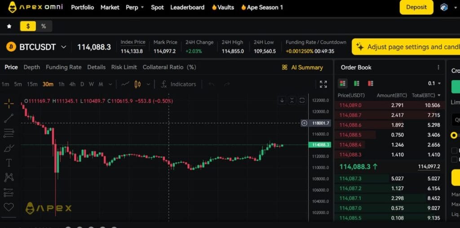Click the square frame icon on chart

pyautogui.click(x=302, y=100)
